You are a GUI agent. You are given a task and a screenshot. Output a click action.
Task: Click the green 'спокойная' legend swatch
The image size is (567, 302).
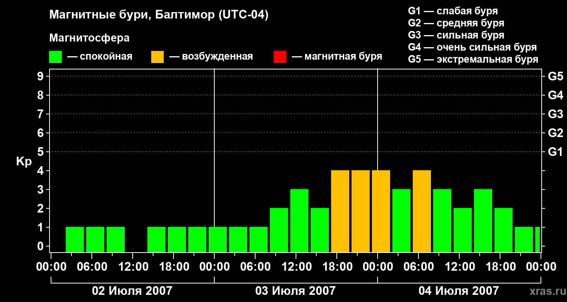tap(56, 57)
